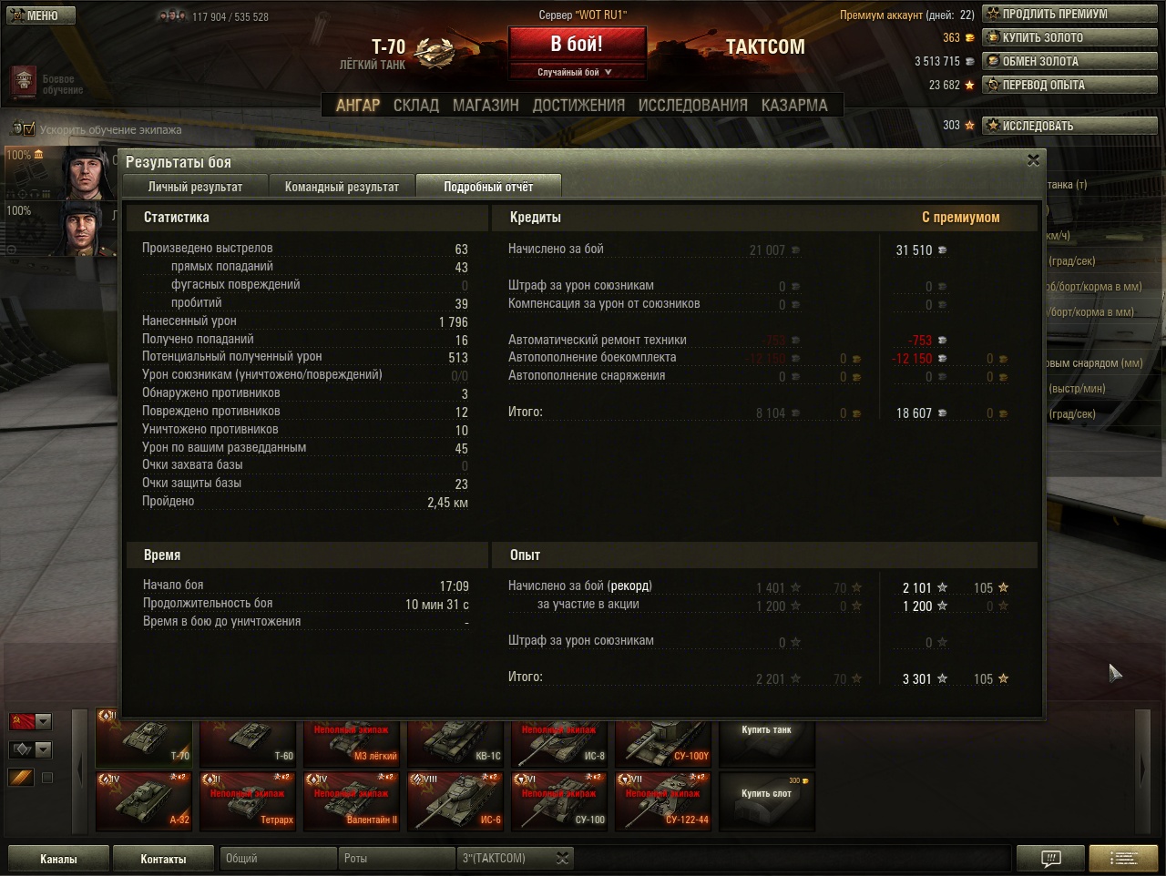
Task: Open the system messages speech-bubble icon
Action: click(x=1050, y=859)
